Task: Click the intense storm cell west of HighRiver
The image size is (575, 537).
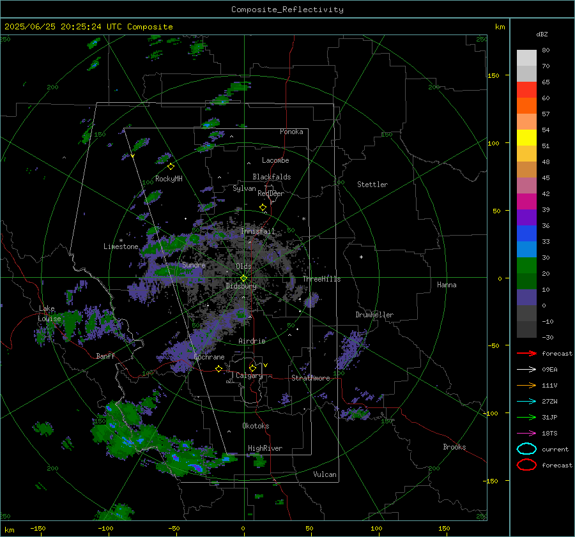Action: click(x=197, y=467)
